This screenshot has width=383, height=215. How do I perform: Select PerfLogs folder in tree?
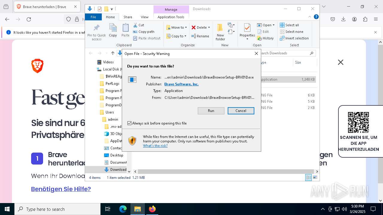[x=112, y=84]
